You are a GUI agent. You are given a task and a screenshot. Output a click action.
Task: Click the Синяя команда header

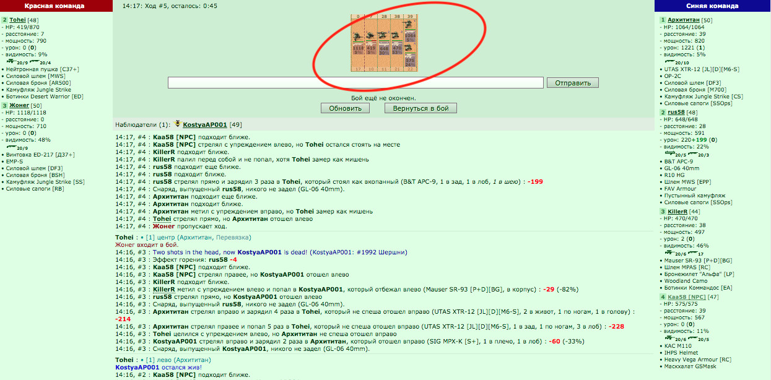click(712, 6)
